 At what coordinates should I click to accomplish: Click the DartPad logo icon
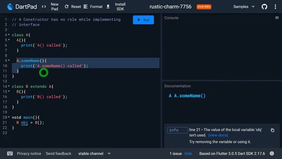pos(10,7)
